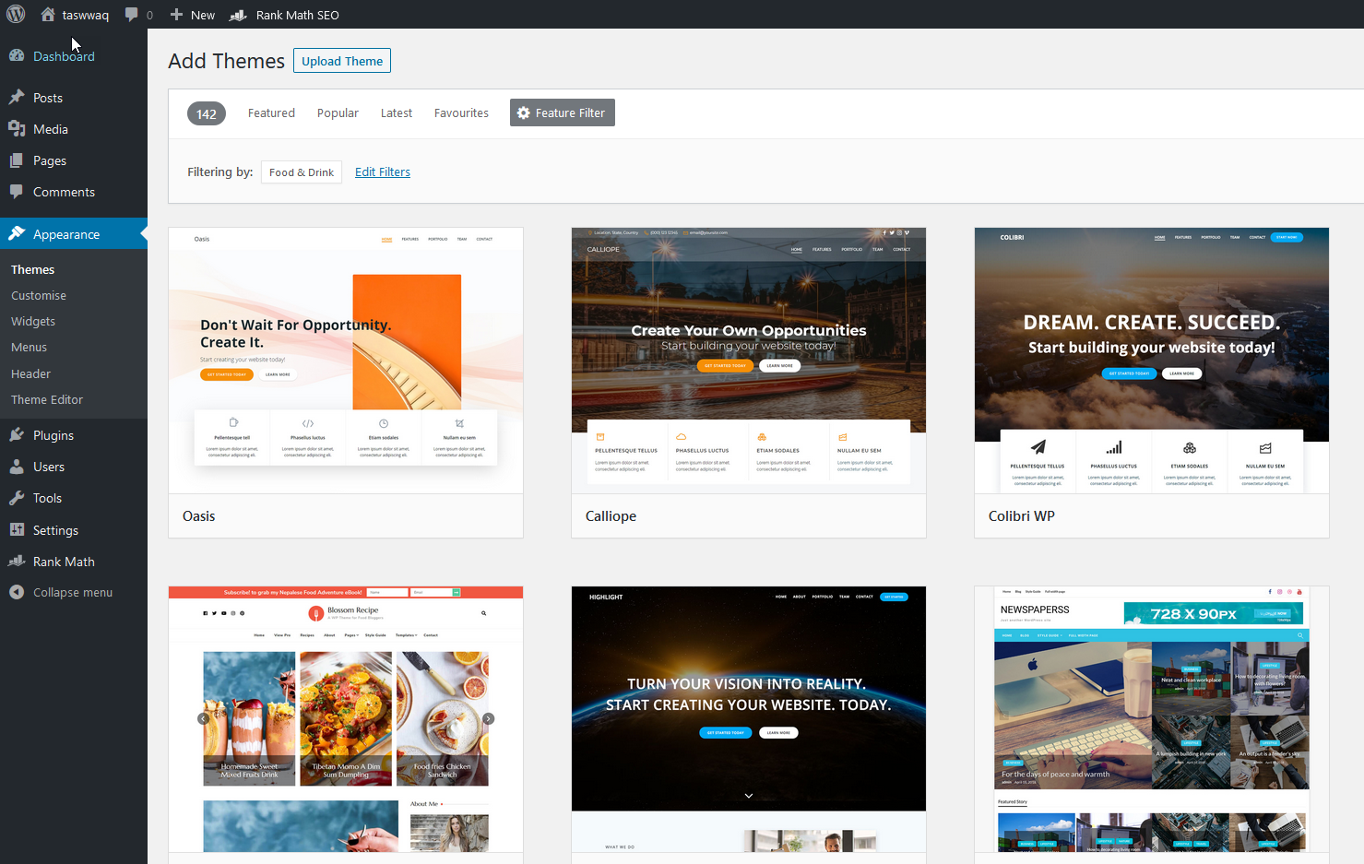
Task: Open the Users menu item
Action: (74, 467)
